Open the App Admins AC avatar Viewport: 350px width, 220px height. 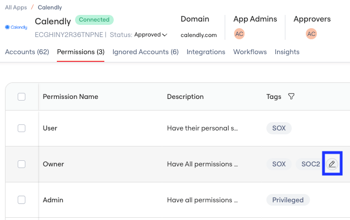[239, 34]
